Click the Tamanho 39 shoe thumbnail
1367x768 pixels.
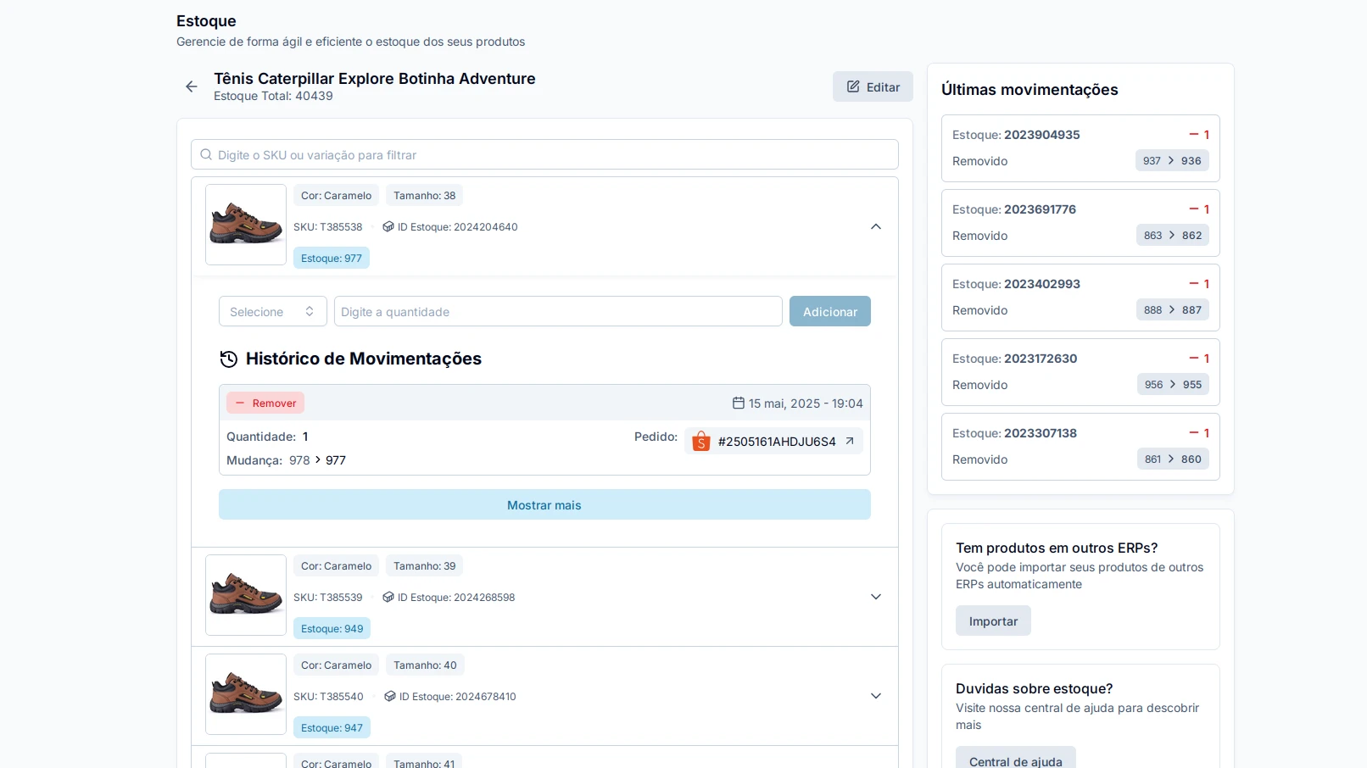coord(246,595)
